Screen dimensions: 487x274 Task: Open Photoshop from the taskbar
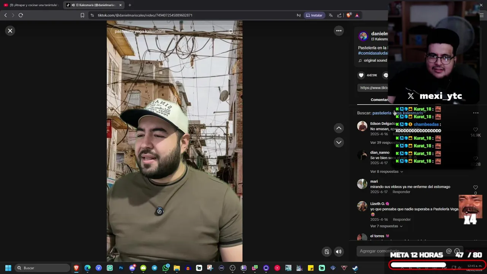(x=121, y=268)
